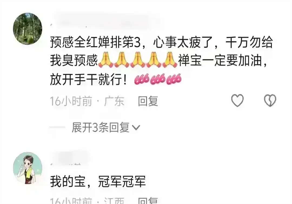Open the forest photo avatar profile
The height and width of the screenshot is (204, 292).
[28, 29]
